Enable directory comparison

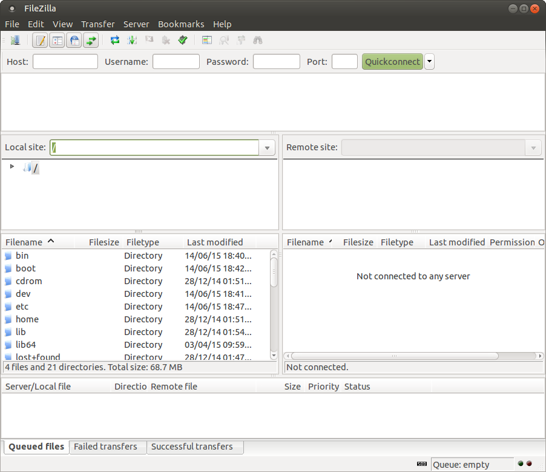click(206, 40)
